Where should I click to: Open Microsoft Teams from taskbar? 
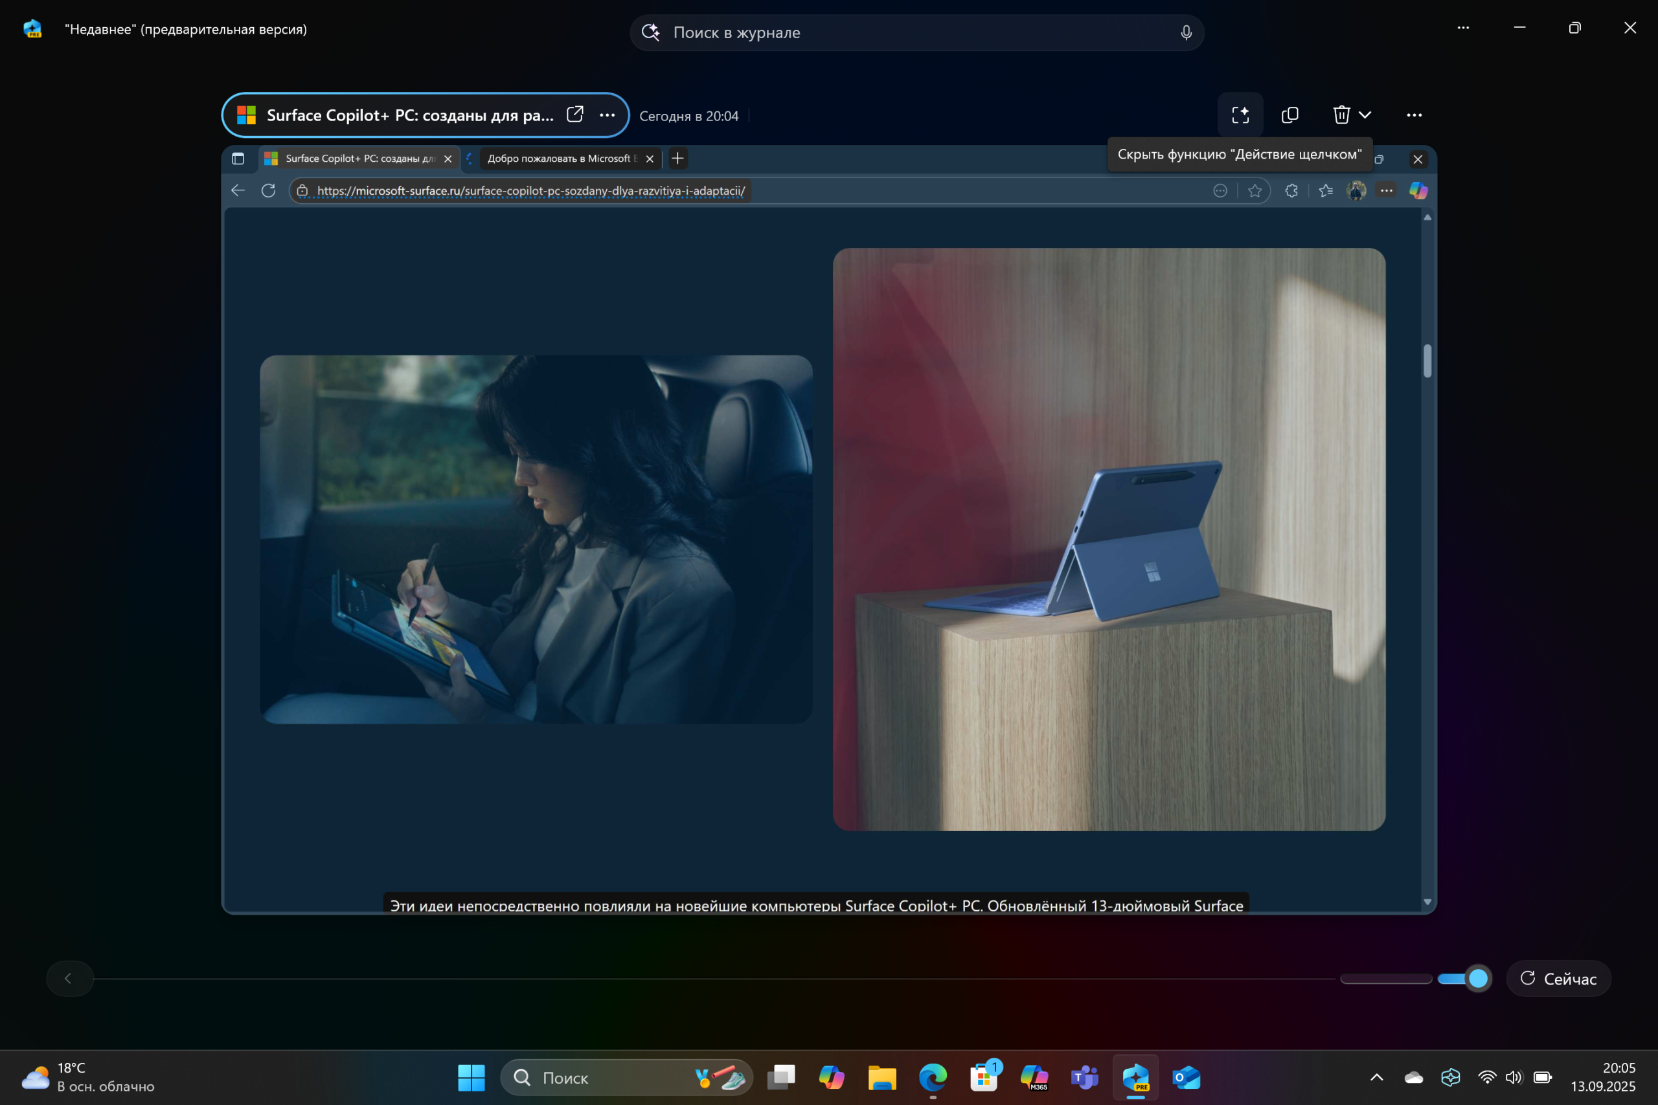pyautogui.click(x=1085, y=1078)
